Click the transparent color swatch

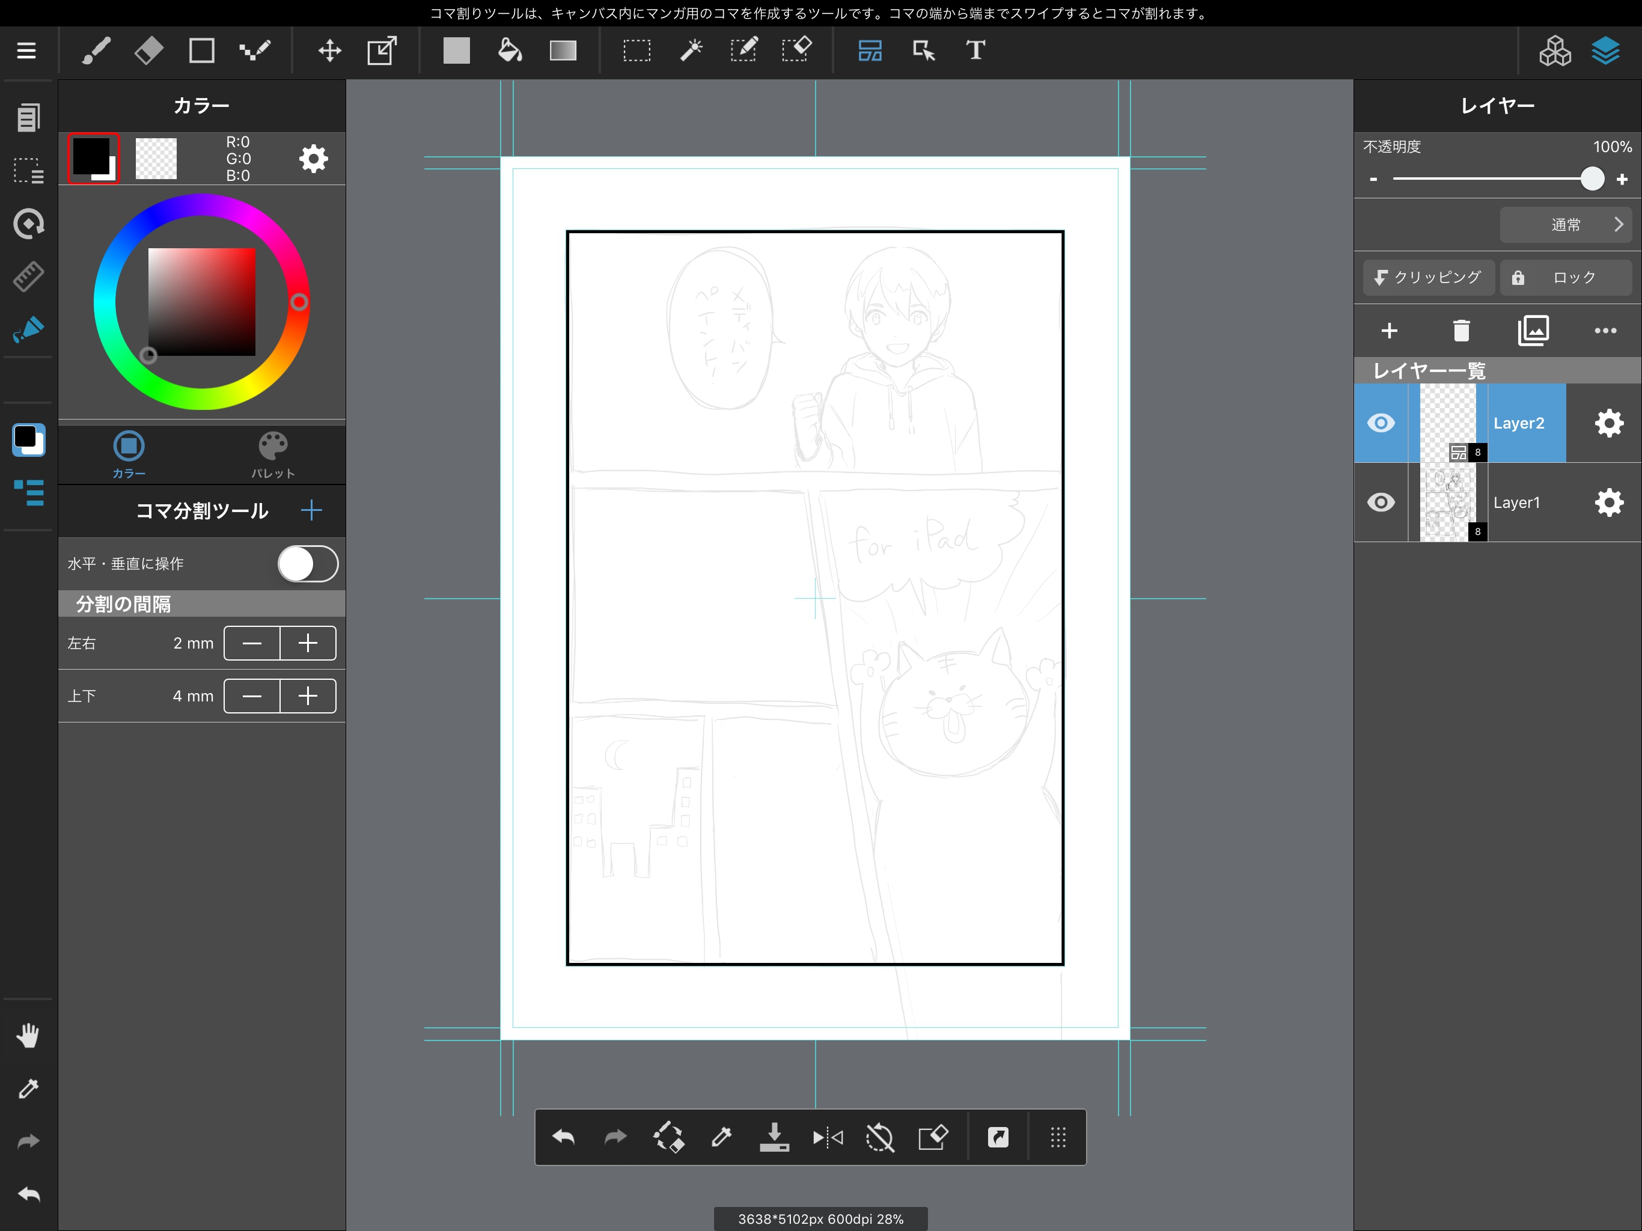tap(156, 158)
